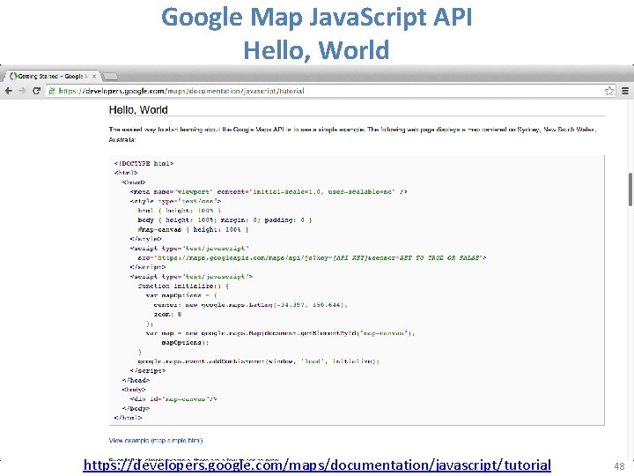Click the slide number 48
This screenshot has height=476, width=634.
[x=619, y=466]
